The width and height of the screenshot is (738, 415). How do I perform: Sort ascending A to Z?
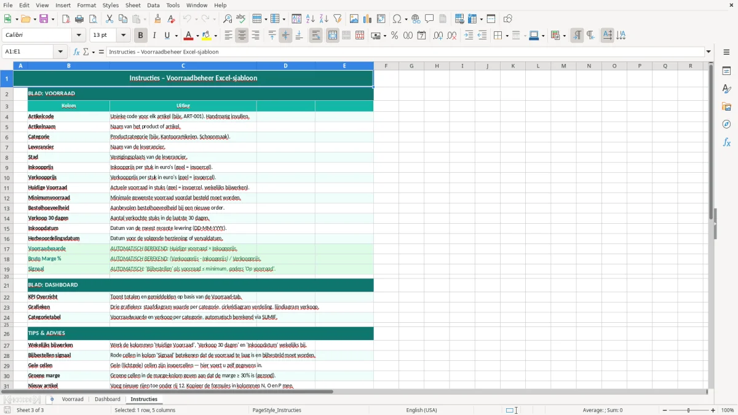pos(311,19)
